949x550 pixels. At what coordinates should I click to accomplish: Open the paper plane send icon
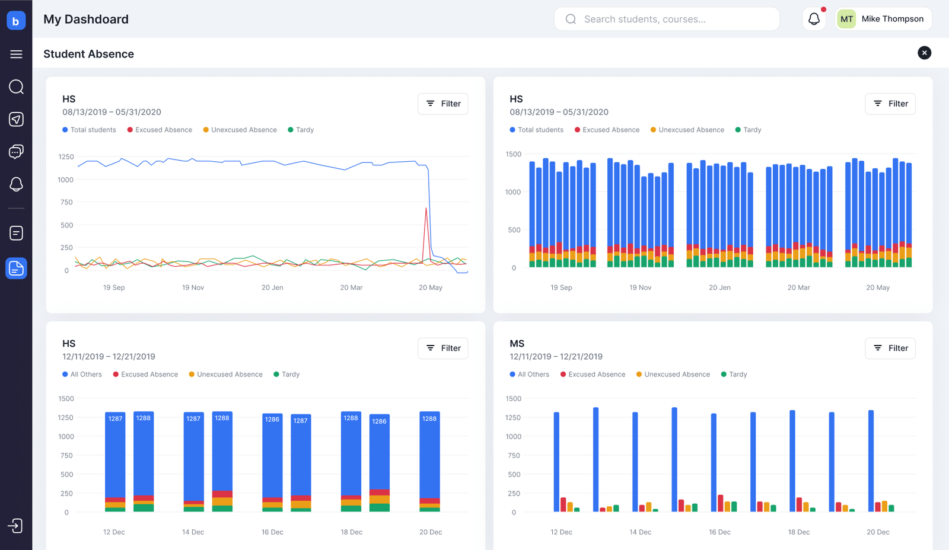click(16, 119)
